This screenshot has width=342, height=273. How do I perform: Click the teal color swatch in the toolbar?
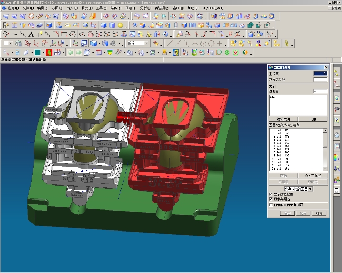pos(37,52)
